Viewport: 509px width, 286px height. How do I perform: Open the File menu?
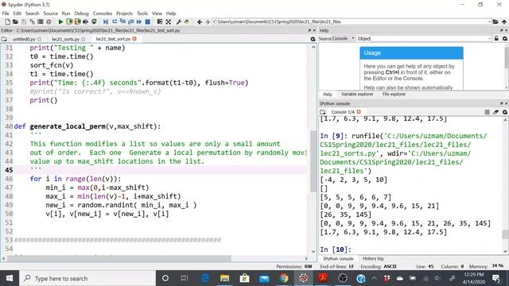(x=6, y=14)
